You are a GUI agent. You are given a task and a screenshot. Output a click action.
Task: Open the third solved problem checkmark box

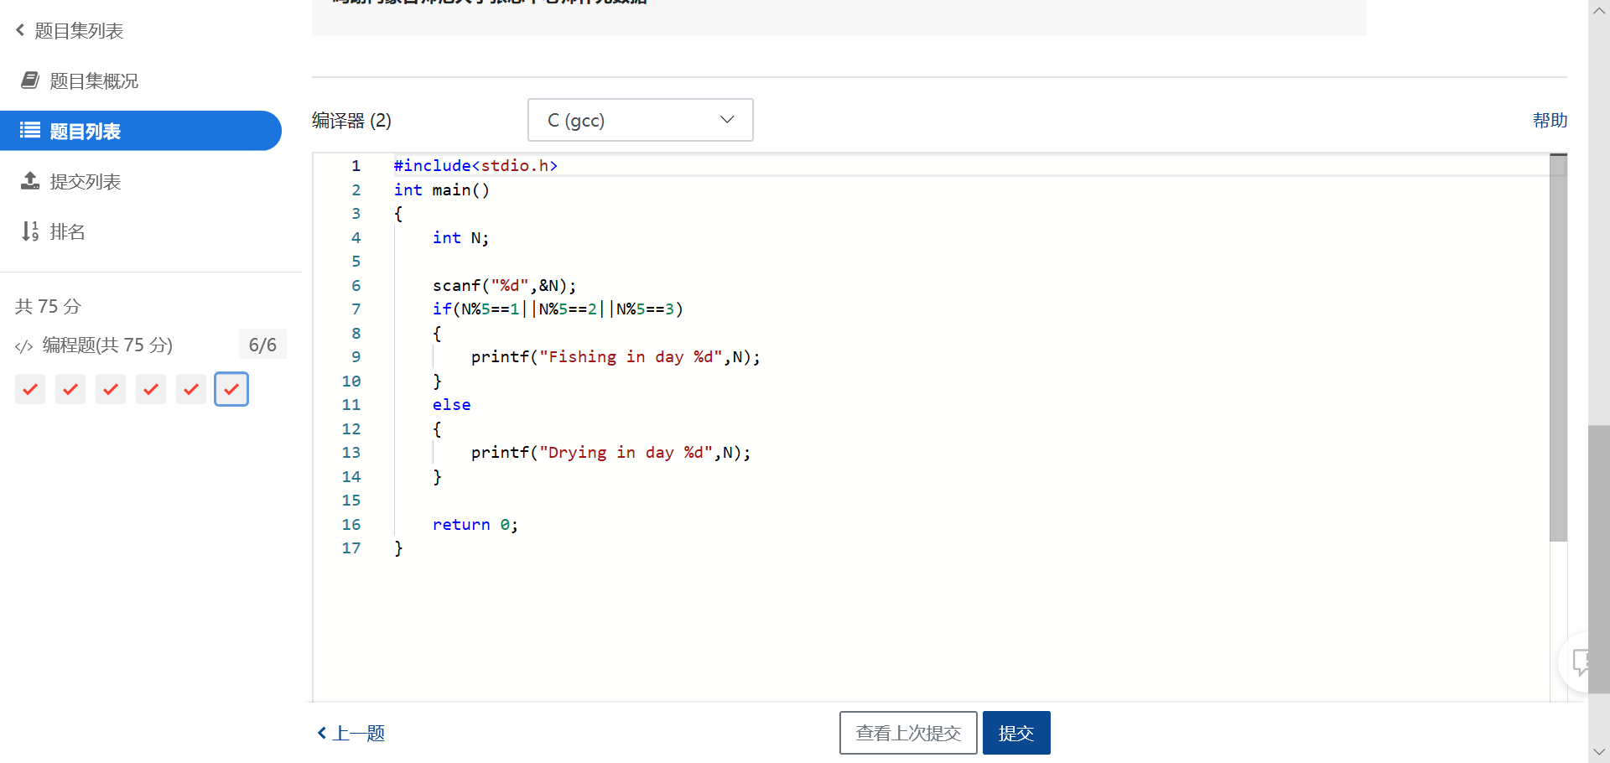pos(111,389)
